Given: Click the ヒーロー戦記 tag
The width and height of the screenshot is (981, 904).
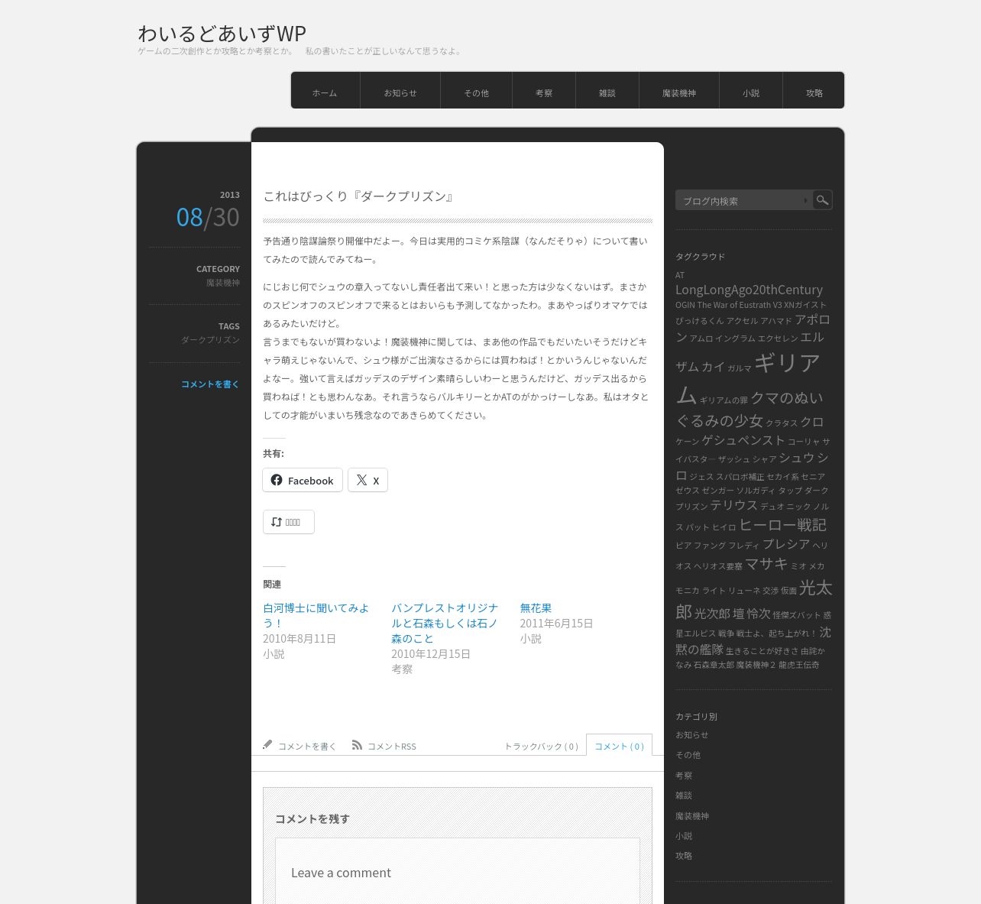Looking at the screenshot, I should pyautogui.click(x=782, y=524).
